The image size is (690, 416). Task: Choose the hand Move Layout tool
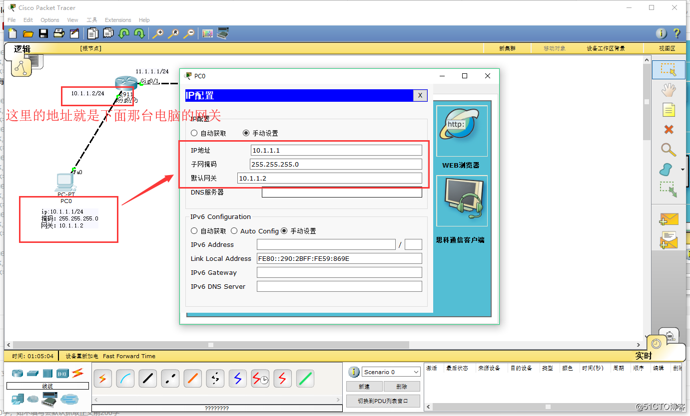point(668,90)
